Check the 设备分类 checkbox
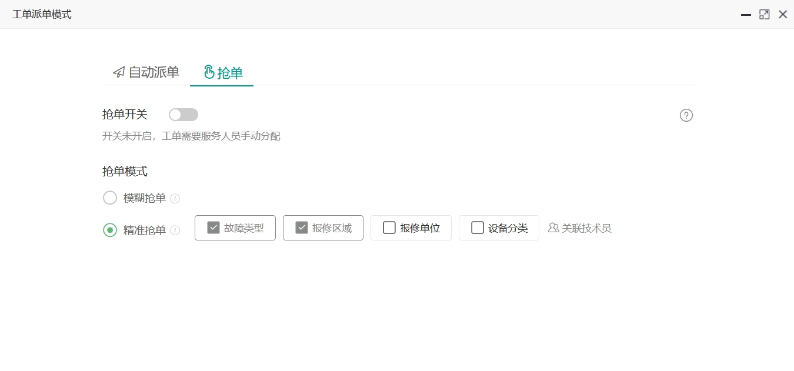Image resolution: width=794 pixels, height=371 pixels. (x=477, y=227)
